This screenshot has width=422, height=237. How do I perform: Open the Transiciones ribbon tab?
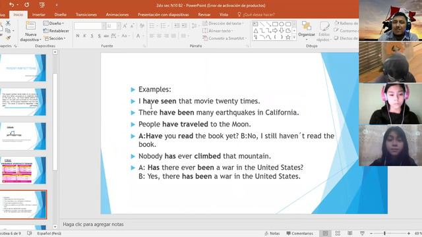[86, 14]
